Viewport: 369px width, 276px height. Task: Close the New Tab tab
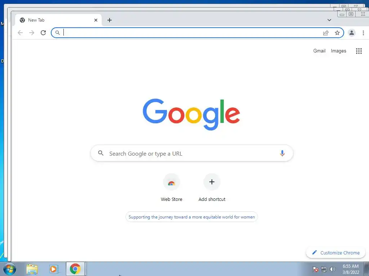click(x=96, y=20)
